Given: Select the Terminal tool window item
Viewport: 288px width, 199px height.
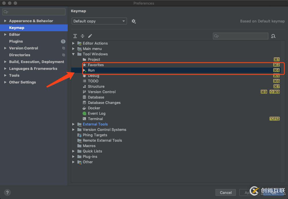Looking at the screenshot, I should 95,119.
